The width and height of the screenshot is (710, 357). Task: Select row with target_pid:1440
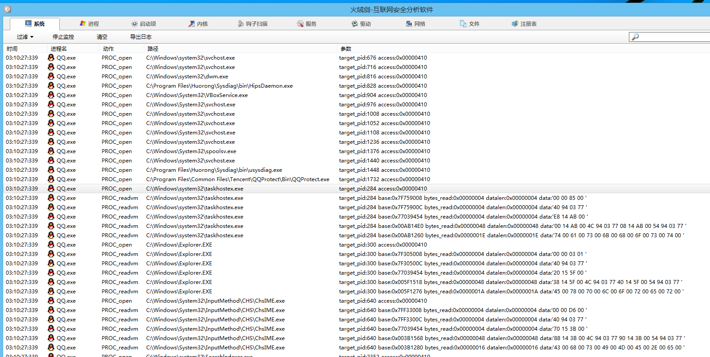tap(357, 161)
